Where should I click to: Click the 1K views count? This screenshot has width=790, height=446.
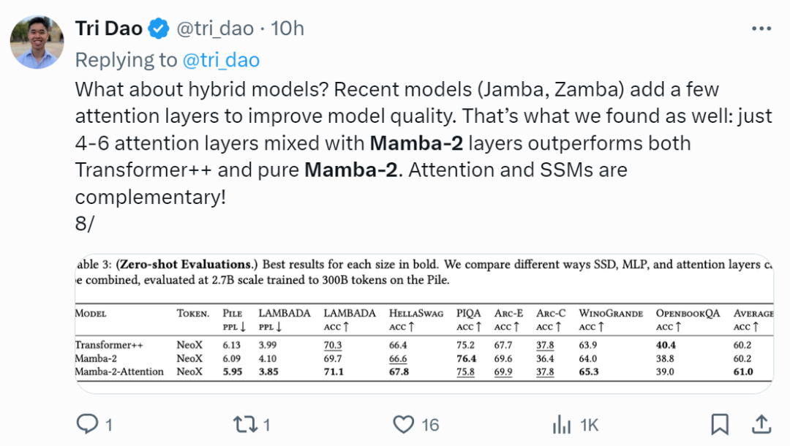tap(589, 425)
